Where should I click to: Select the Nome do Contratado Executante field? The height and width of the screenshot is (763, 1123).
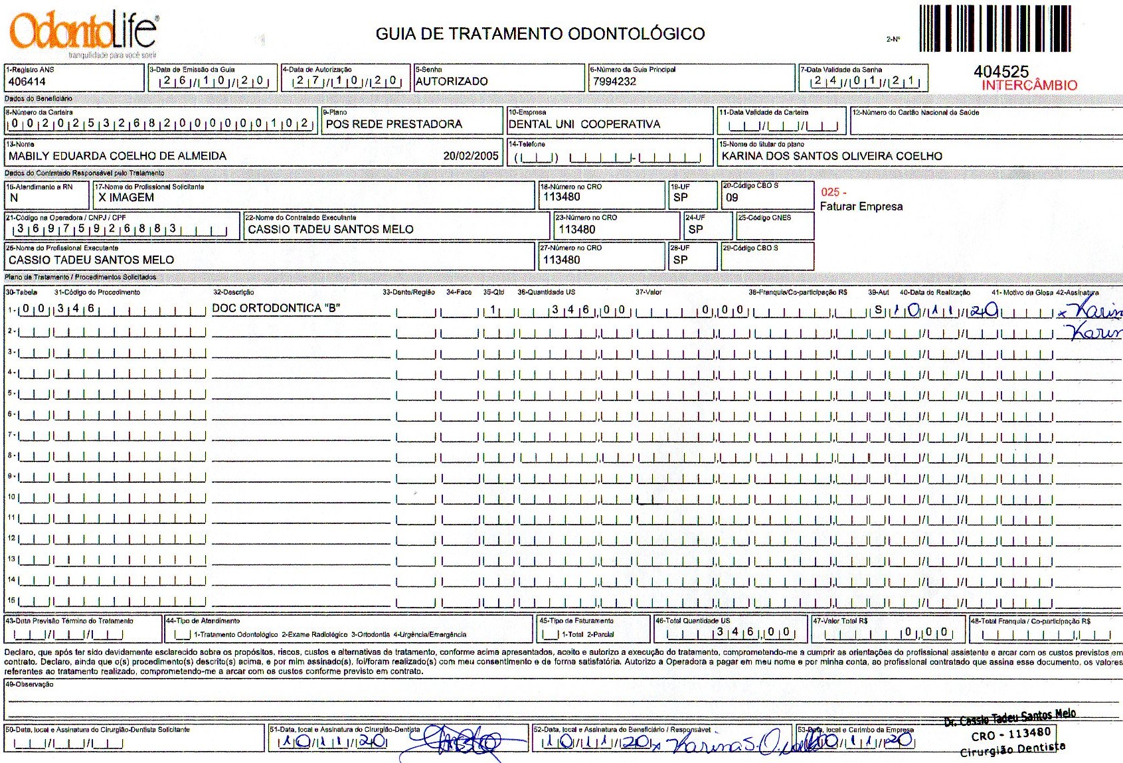(396, 226)
